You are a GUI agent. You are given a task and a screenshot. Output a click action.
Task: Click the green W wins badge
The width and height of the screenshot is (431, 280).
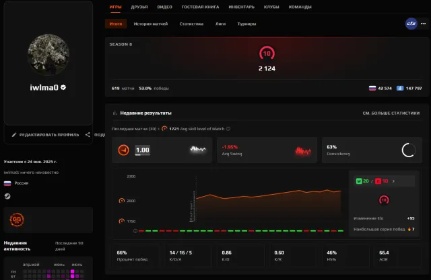point(359,181)
